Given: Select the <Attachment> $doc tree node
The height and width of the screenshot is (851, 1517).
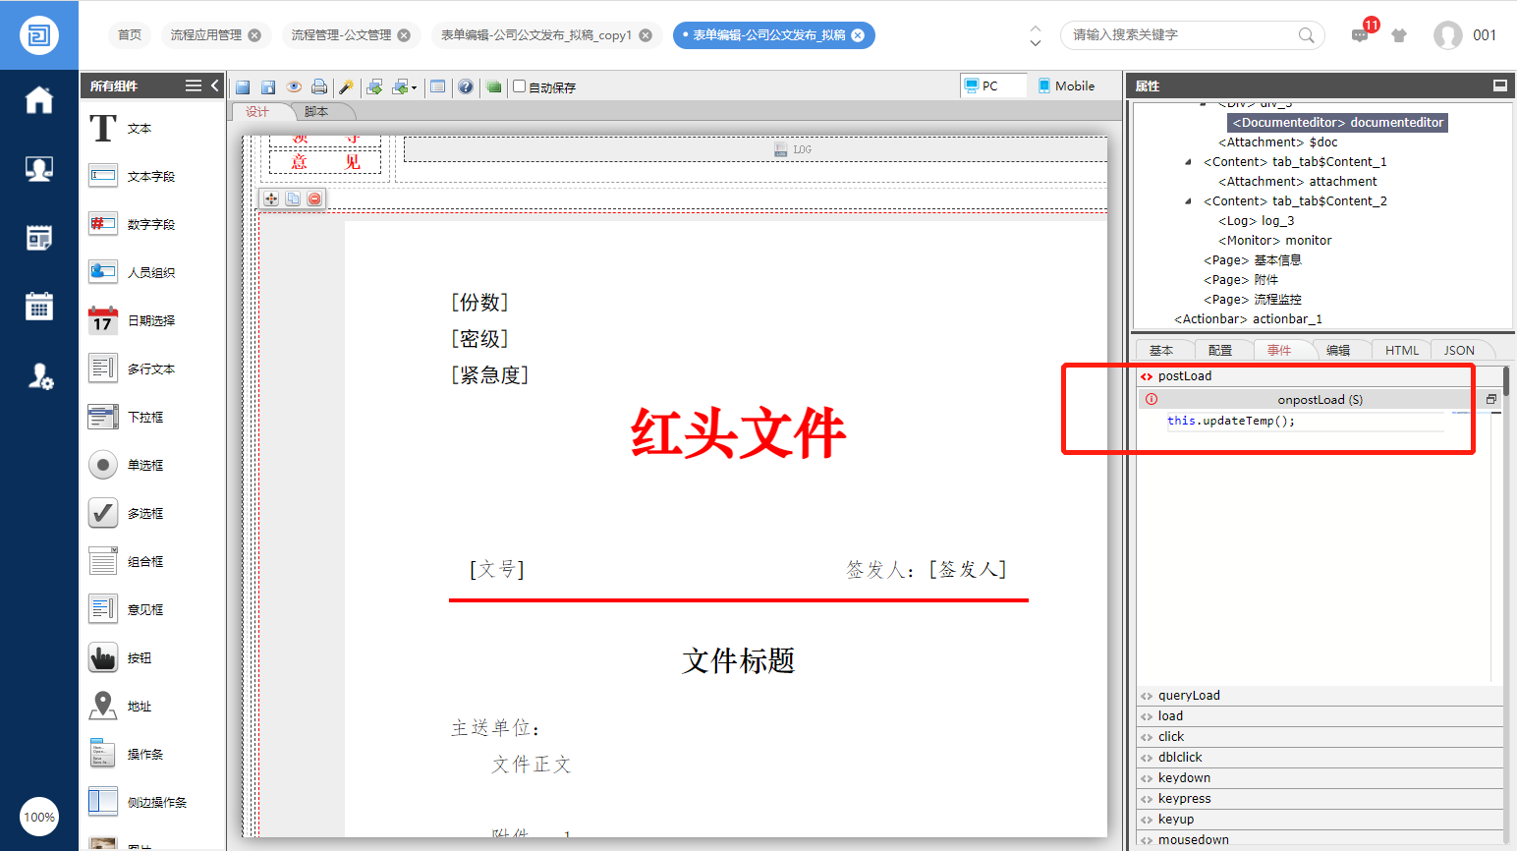Looking at the screenshot, I should [1278, 142].
